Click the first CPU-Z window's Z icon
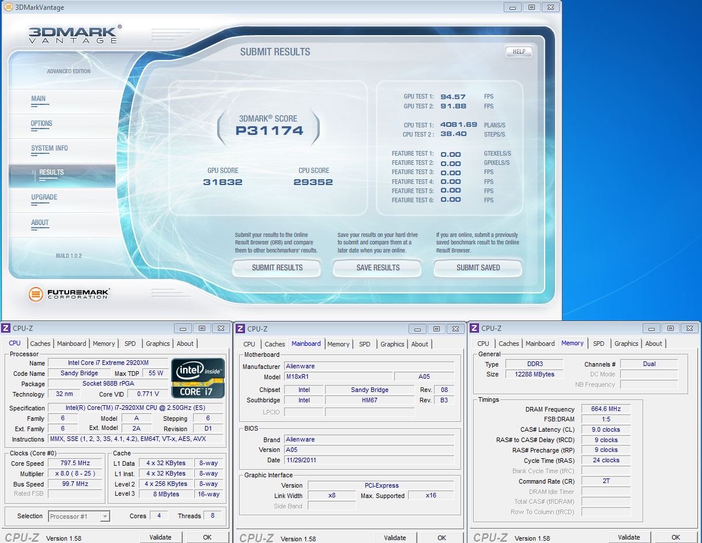 [x=6, y=329]
